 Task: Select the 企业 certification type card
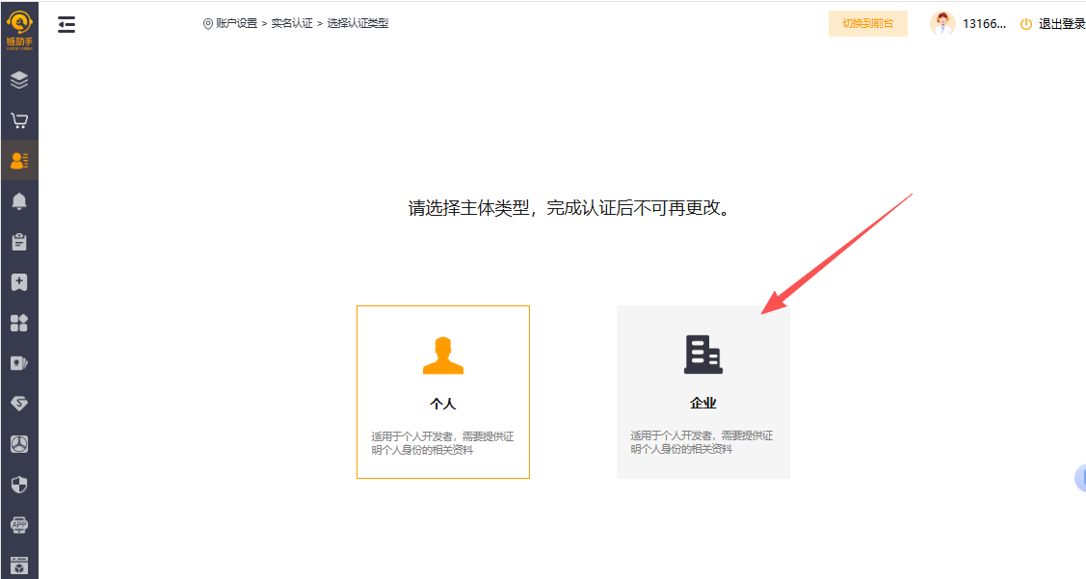(703, 392)
